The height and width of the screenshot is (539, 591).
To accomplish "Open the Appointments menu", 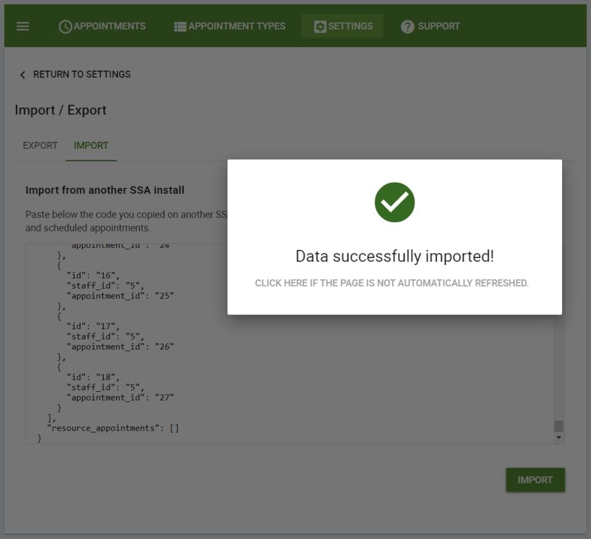I will (102, 27).
